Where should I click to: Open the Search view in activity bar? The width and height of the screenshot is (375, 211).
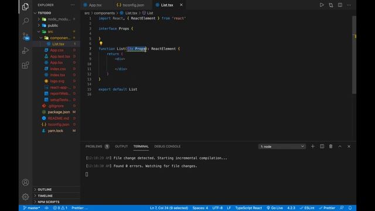(25, 21)
